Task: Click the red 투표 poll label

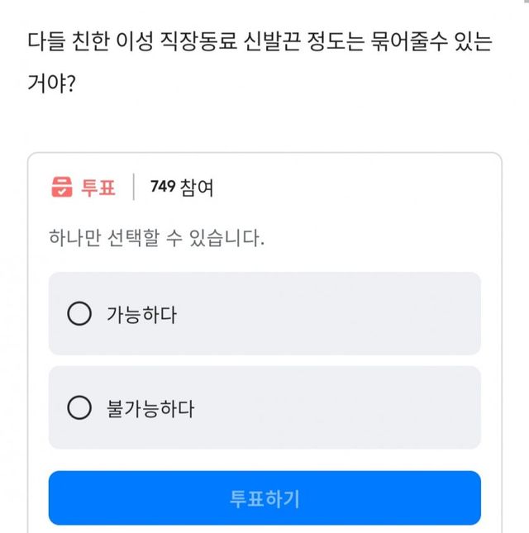Action: click(x=98, y=188)
